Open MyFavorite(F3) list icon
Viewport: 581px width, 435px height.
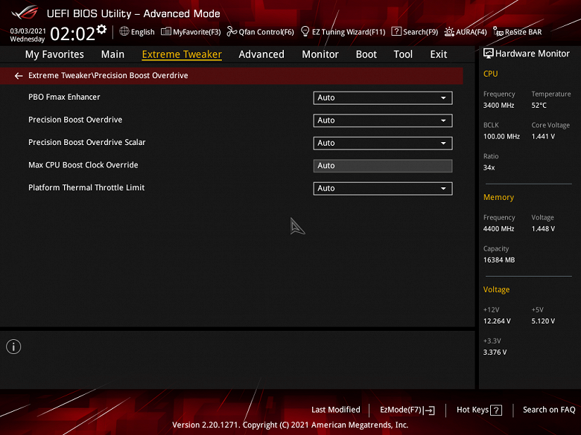pos(166,31)
